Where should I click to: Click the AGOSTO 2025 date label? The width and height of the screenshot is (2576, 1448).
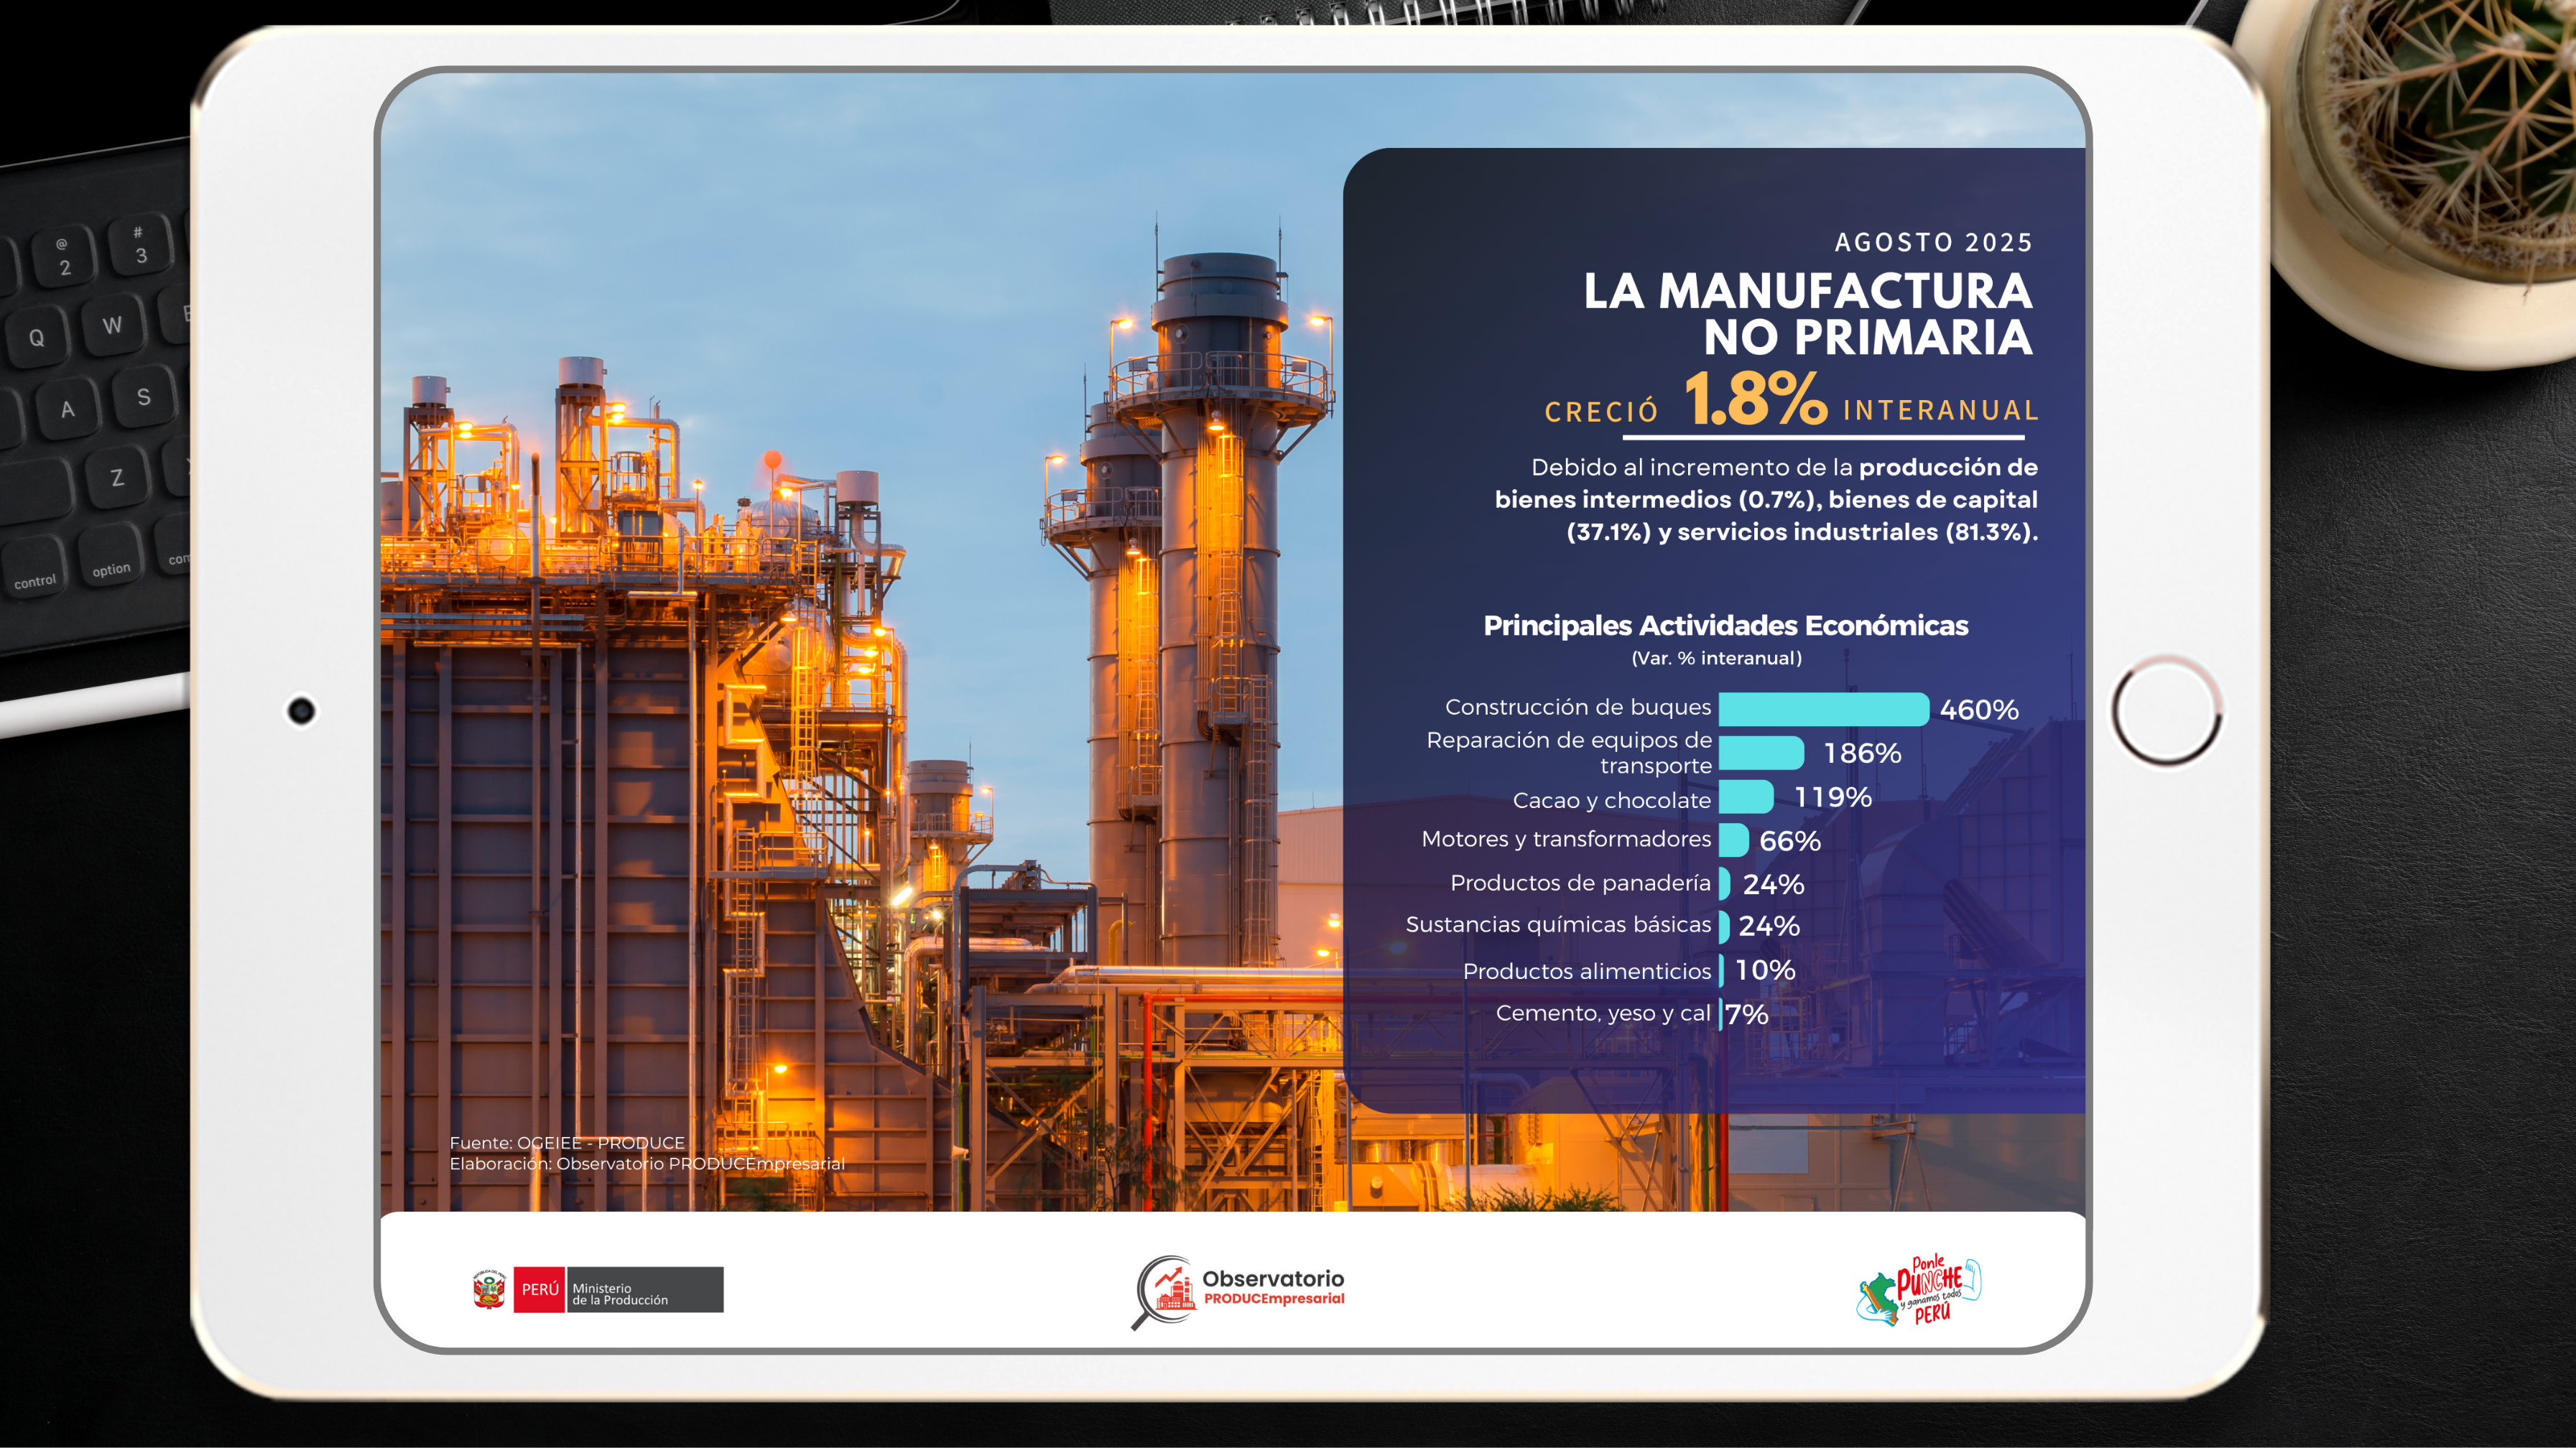(1933, 242)
